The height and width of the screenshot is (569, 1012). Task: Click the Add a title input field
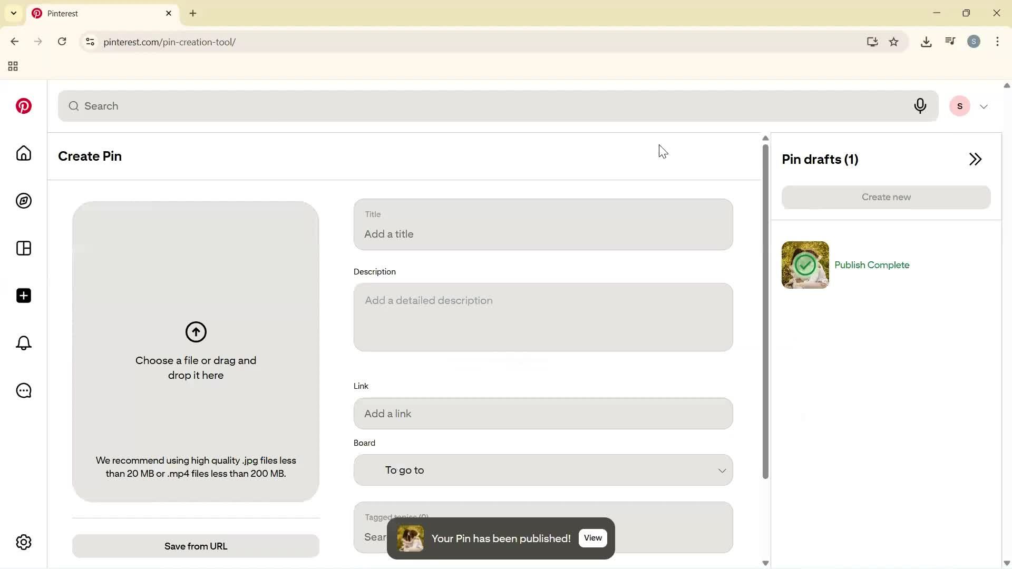point(543,234)
